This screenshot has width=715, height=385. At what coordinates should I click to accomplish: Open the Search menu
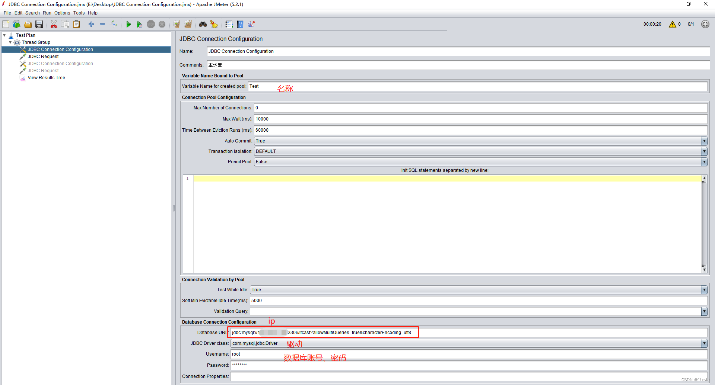[32, 13]
